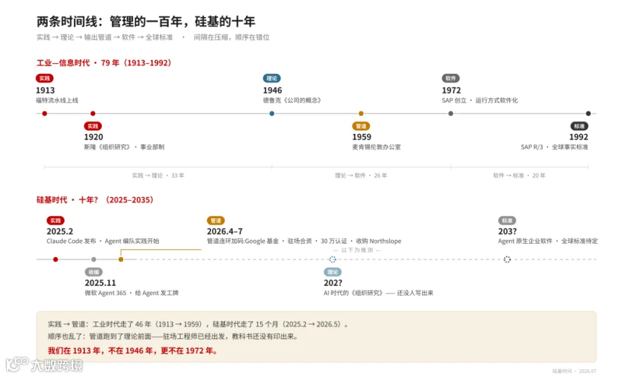Click the gray 标准 badge above 203?
The height and width of the screenshot is (377, 633).
(x=507, y=220)
